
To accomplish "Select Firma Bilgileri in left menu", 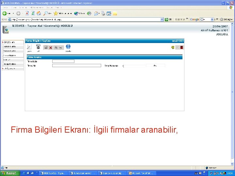I will pos(13,55).
